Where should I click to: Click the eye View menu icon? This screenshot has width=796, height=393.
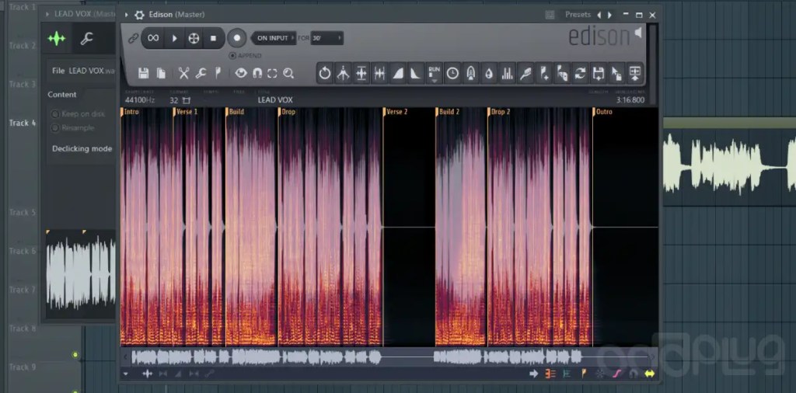coord(241,74)
